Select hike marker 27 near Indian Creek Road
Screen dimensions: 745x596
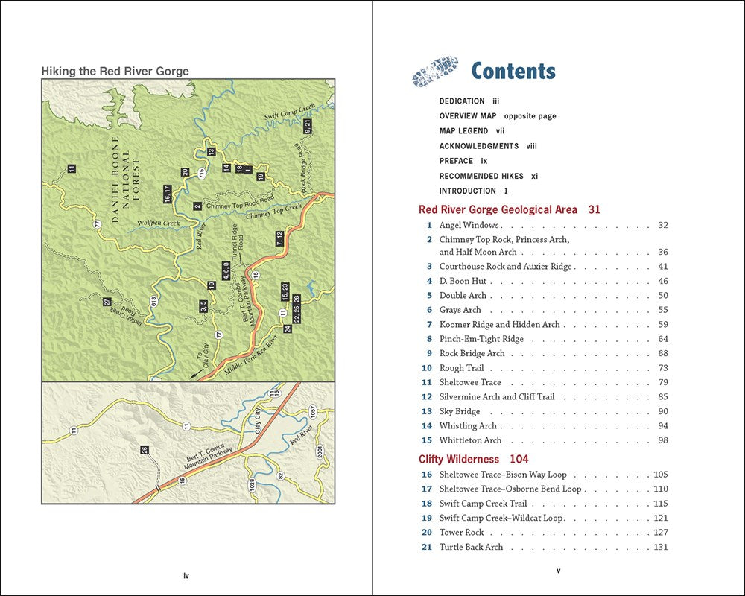(x=107, y=302)
